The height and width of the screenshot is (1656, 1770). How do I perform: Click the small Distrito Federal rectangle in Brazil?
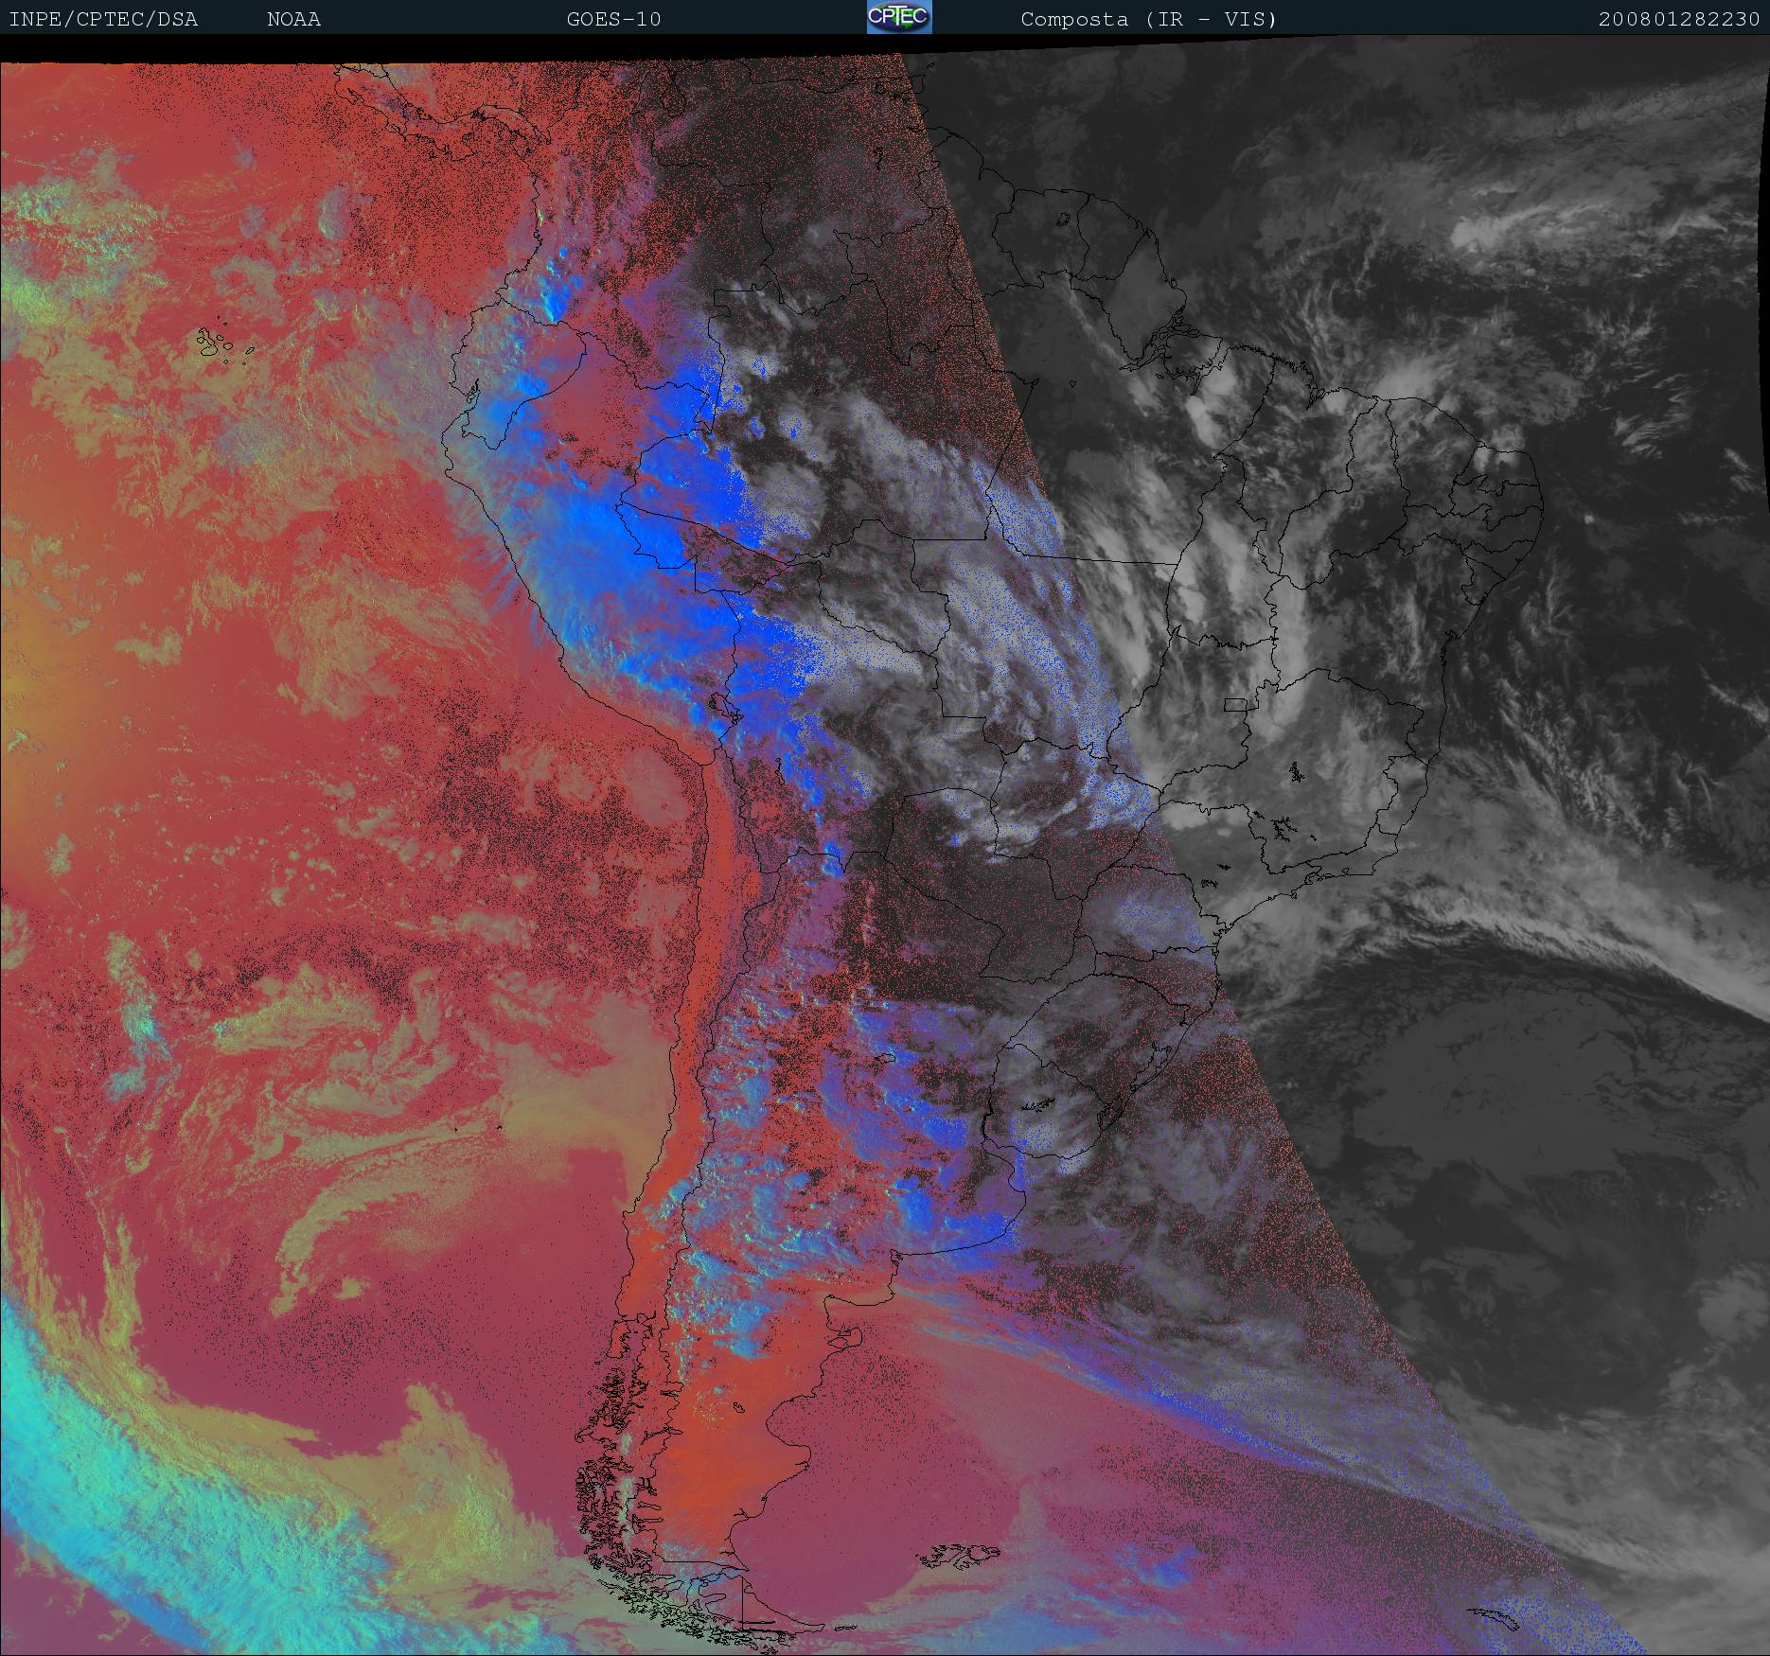1235,704
